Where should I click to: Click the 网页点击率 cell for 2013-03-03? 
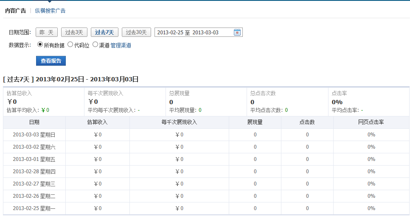pyautogui.click(x=371, y=135)
